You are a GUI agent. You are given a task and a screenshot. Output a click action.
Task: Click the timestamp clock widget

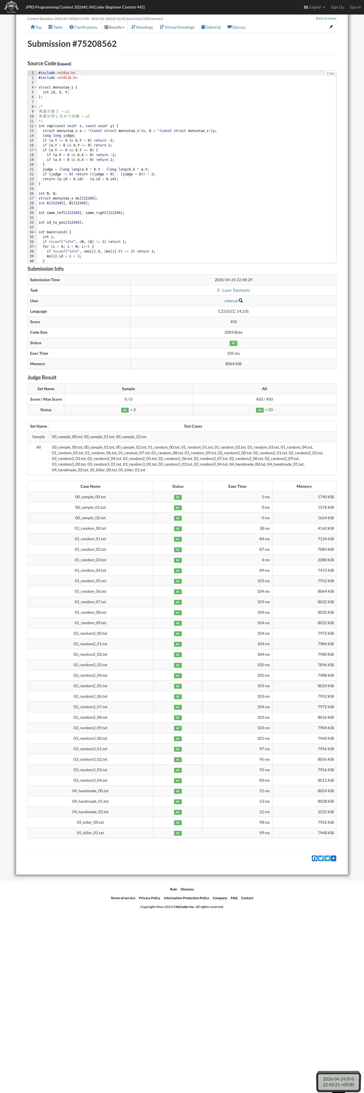(338, 1082)
